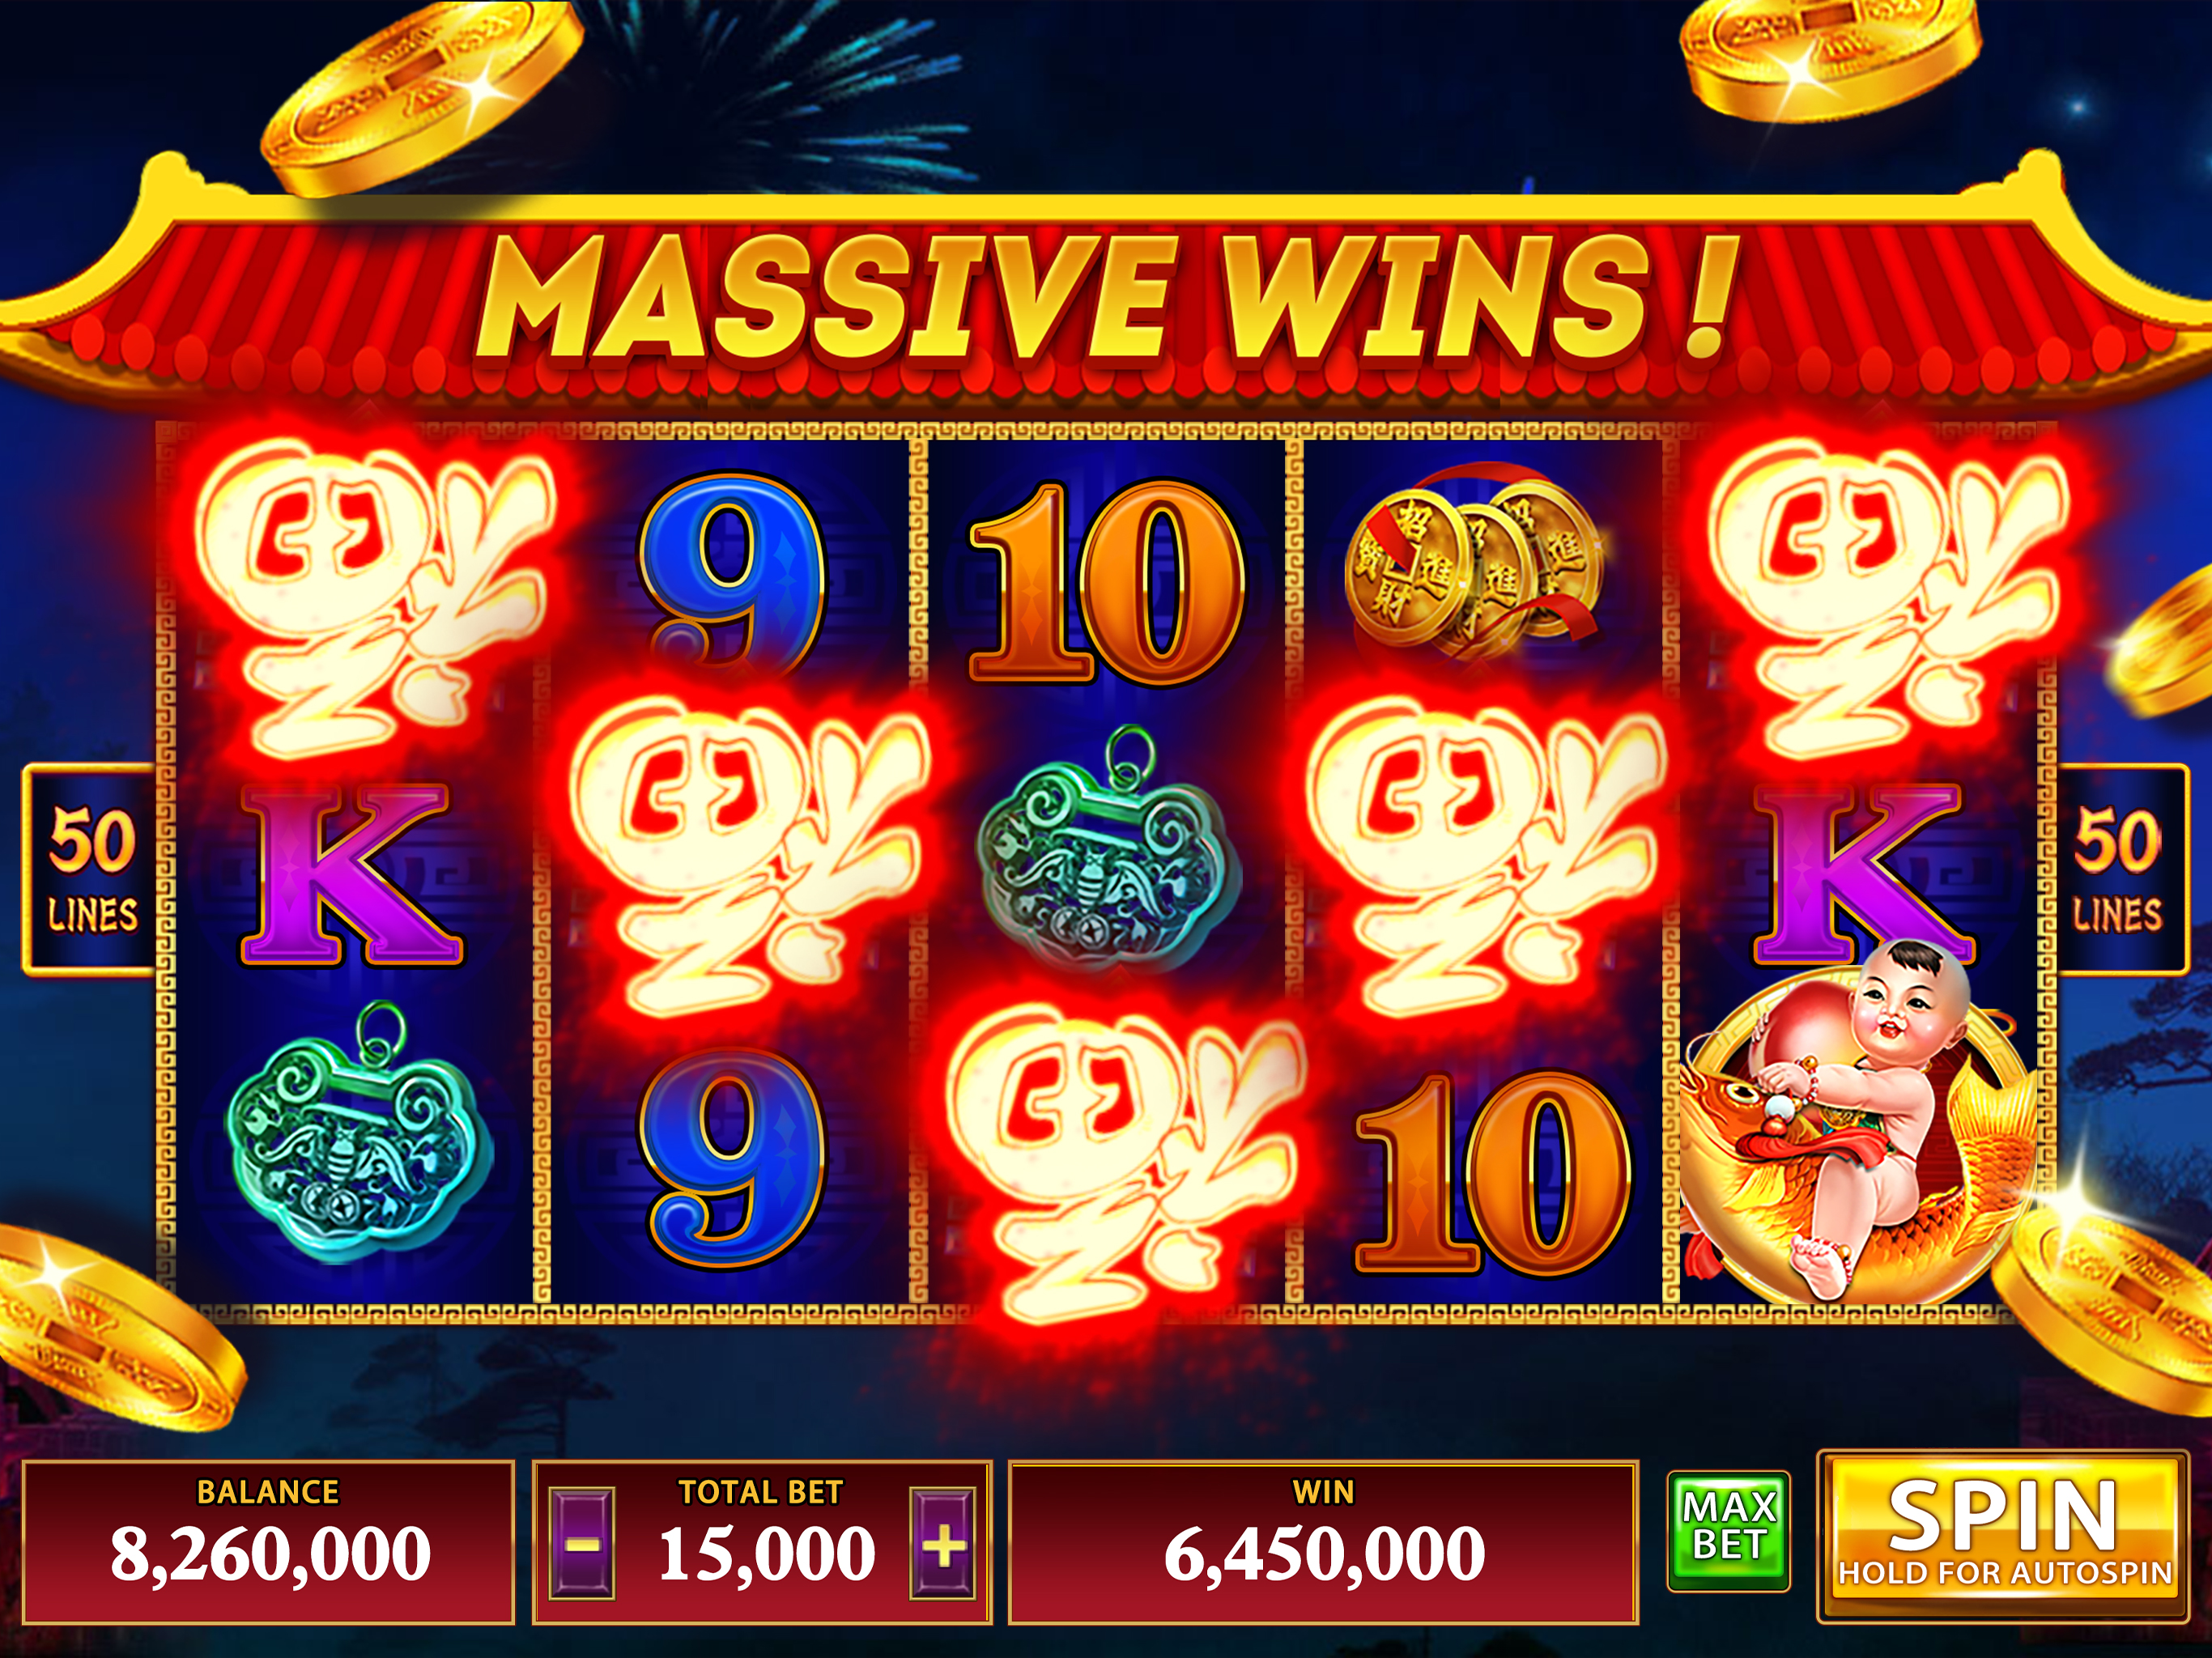Image resolution: width=2212 pixels, height=1658 pixels.
Task: Tap the right 50 LINES indicator
Action: pyautogui.click(x=2117, y=870)
